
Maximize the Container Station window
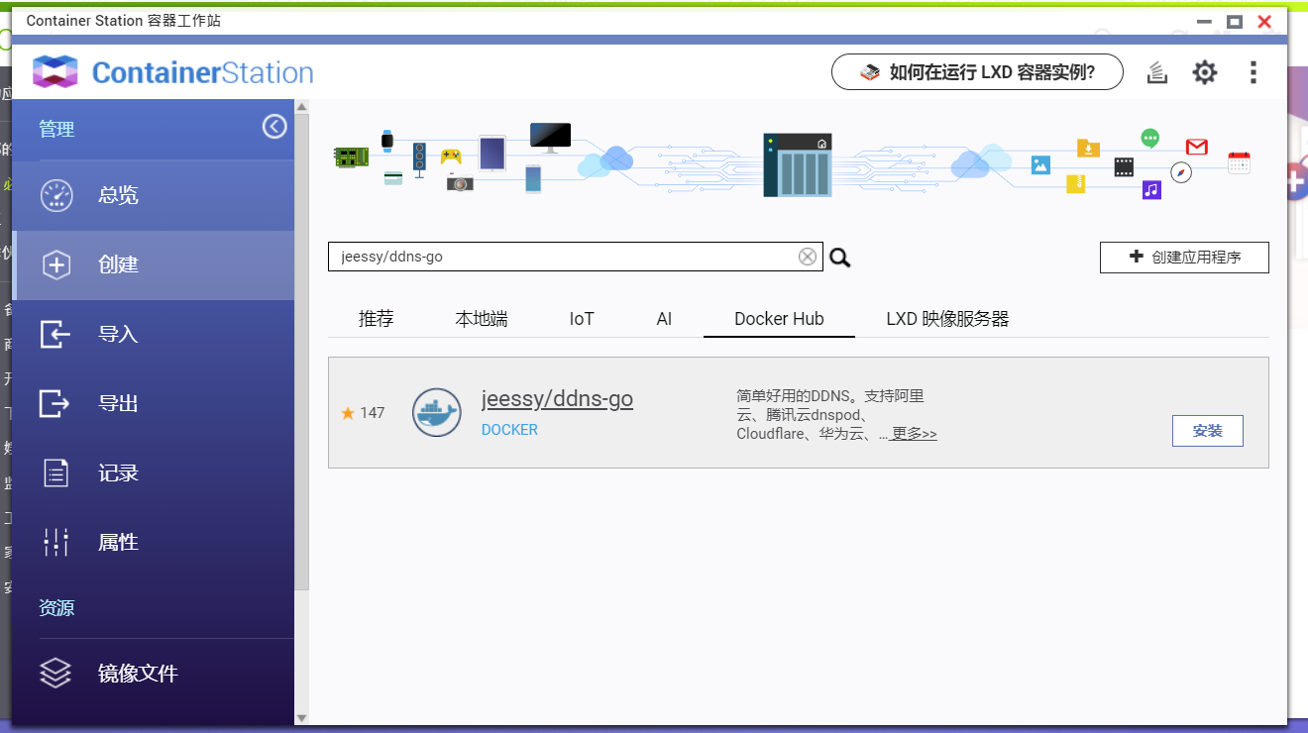1234,21
